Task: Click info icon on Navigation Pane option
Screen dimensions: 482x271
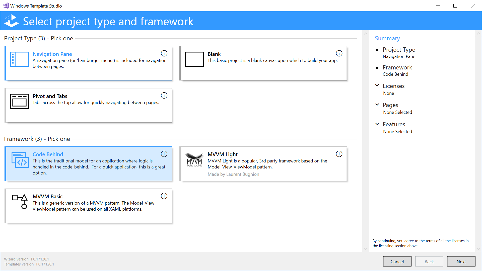Action: tap(164, 54)
